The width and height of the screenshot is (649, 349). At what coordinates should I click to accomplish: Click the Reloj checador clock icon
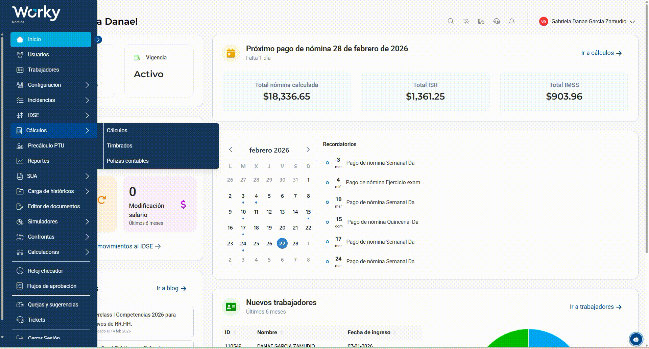coord(20,271)
